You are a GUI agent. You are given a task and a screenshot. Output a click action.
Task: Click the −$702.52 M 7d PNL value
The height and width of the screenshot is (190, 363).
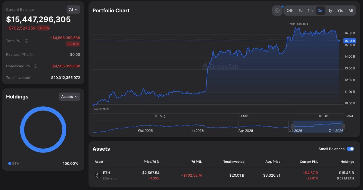click(x=191, y=175)
